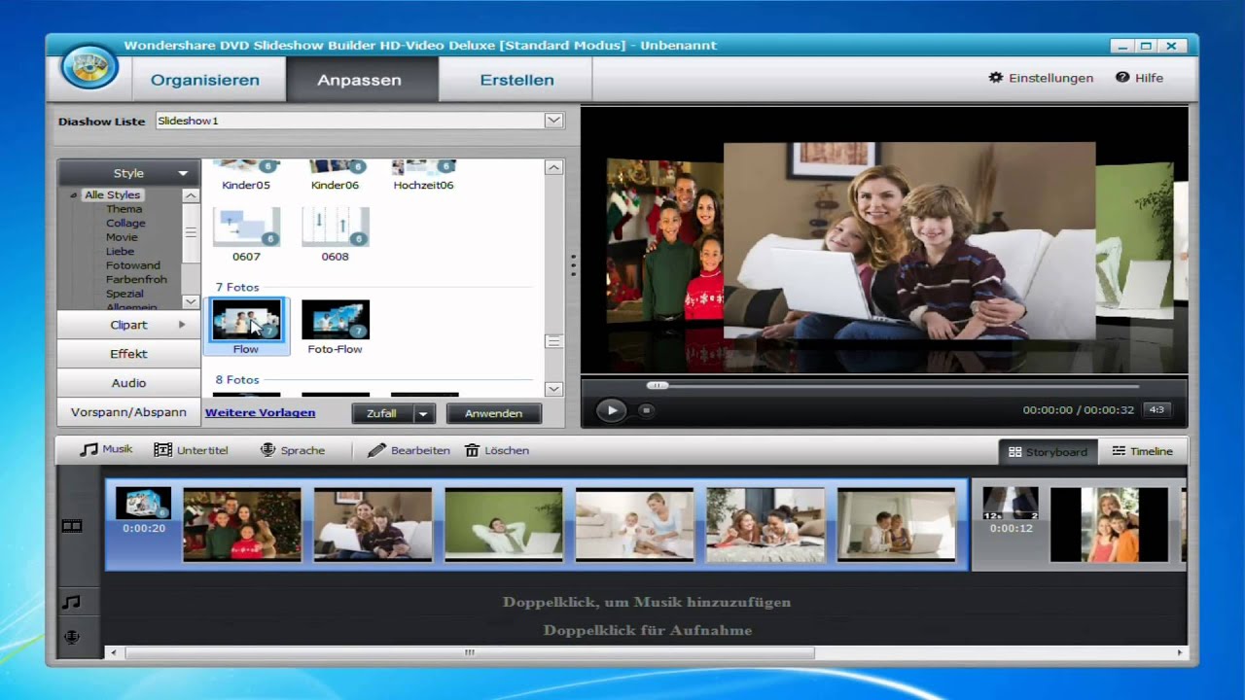Click the style category list scroll-up arrow
This screenshot has width=1245, height=700.
pyautogui.click(x=191, y=195)
